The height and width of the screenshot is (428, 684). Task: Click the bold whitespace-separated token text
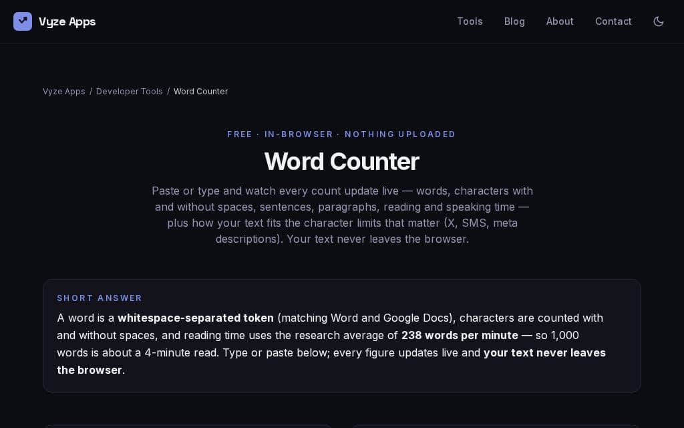pos(196,318)
